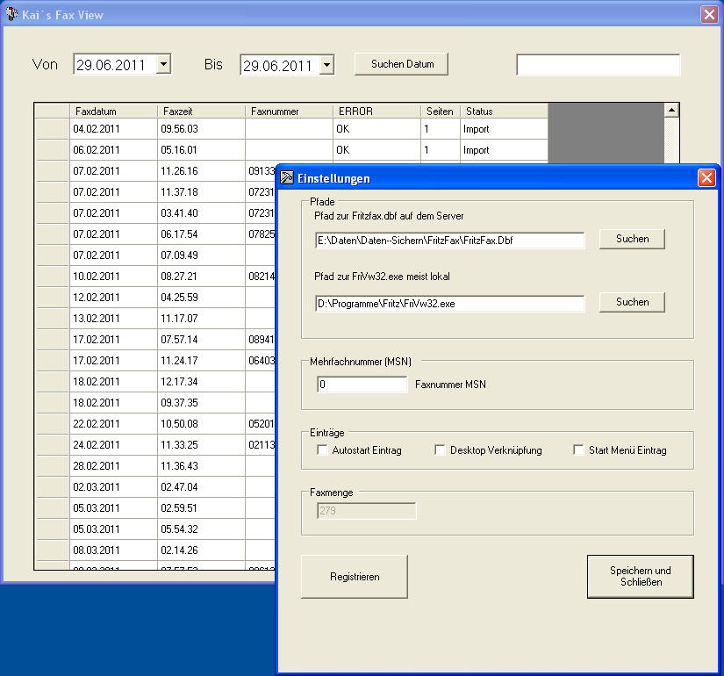Click Suchen next to the FriVw32.exe path
The image size is (724, 676).
(x=632, y=302)
